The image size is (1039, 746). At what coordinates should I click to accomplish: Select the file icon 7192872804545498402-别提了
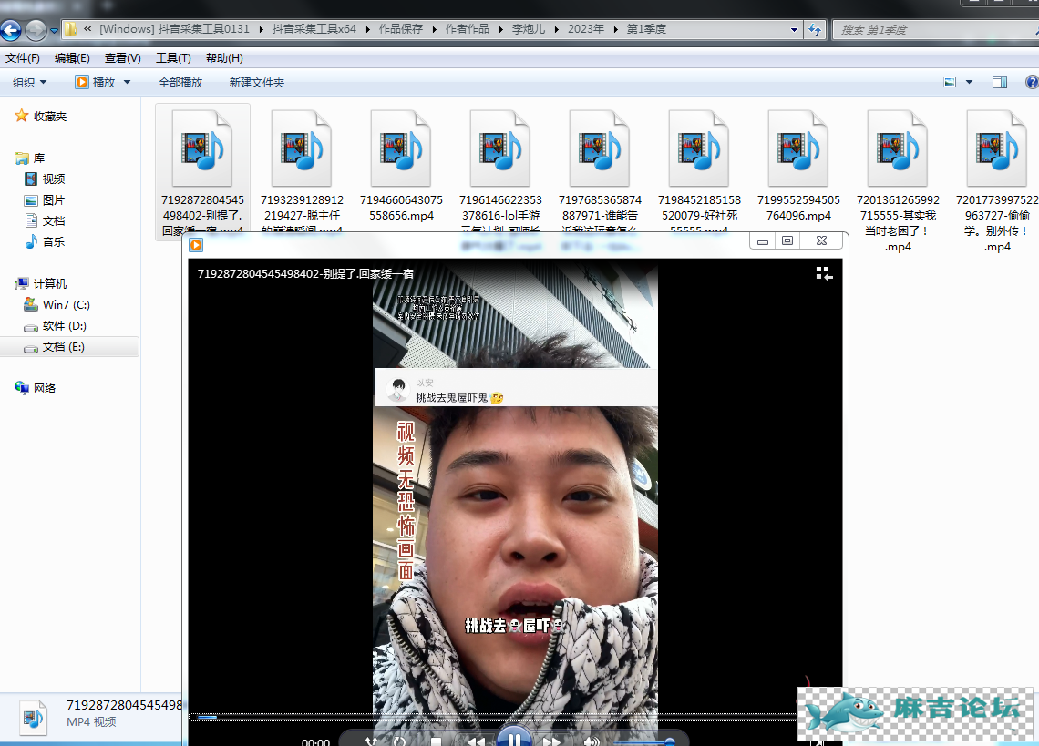pos(202,148)
